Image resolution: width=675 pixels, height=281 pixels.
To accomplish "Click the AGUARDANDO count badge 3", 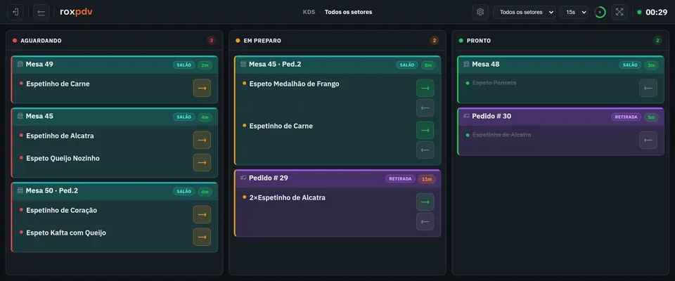I will [x=211, y=41].
